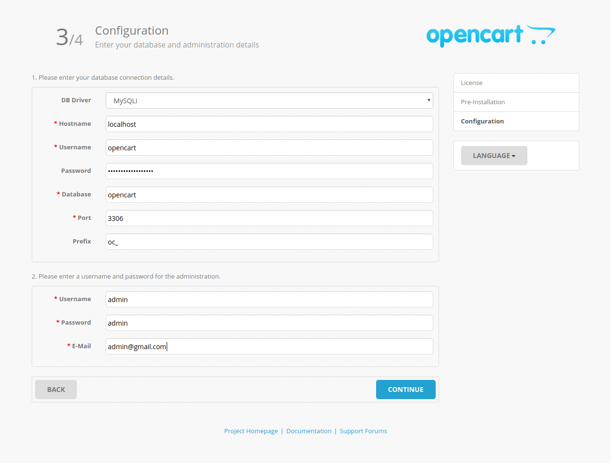Viewport: 611px width, 463px height.
Task: Click the administration Password field
Action: tap(269, 323)
